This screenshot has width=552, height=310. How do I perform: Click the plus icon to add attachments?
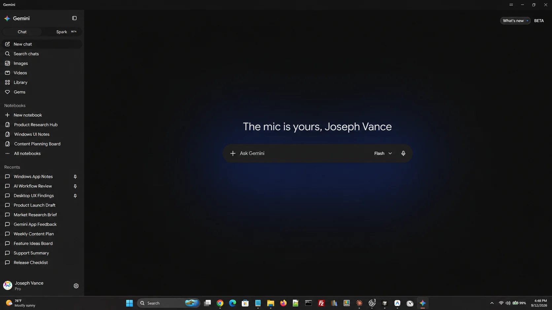tap(233, 153)
